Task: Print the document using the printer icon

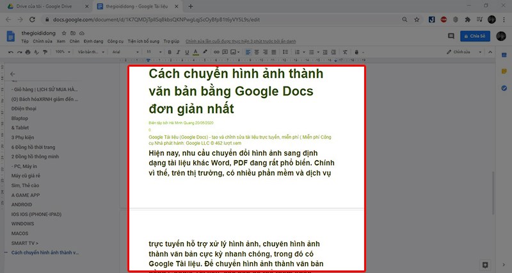Action: [x=28, y=52]
